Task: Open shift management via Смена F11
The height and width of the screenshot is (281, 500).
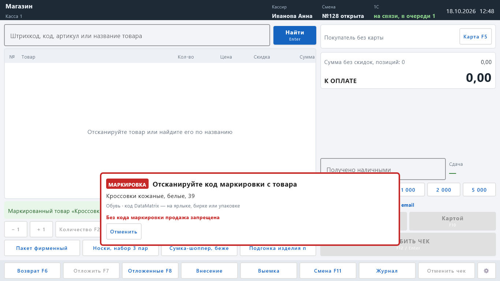Action: 328,271
